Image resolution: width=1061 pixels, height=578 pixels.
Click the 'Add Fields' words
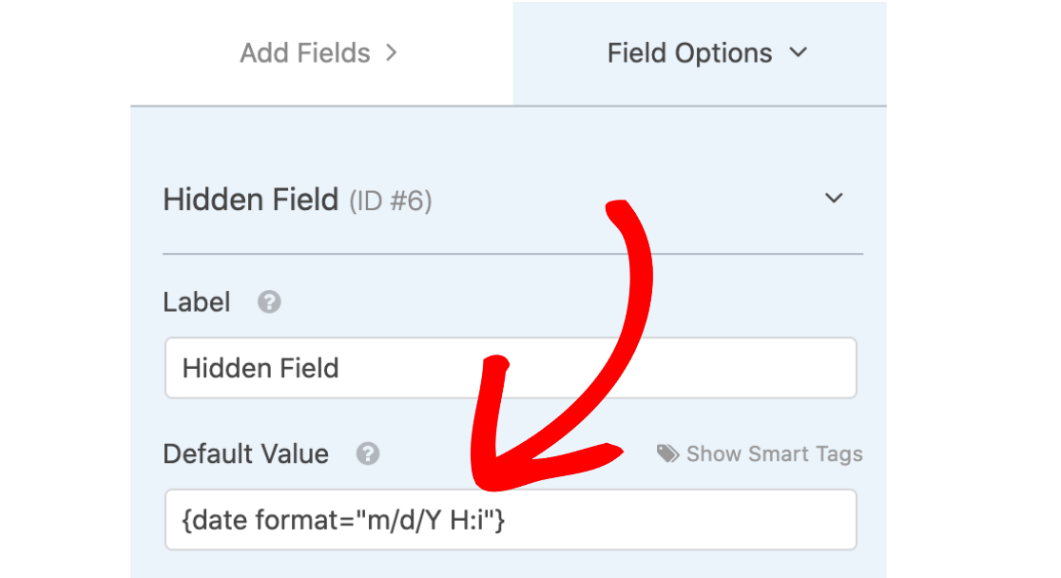(x=305, y=53)
